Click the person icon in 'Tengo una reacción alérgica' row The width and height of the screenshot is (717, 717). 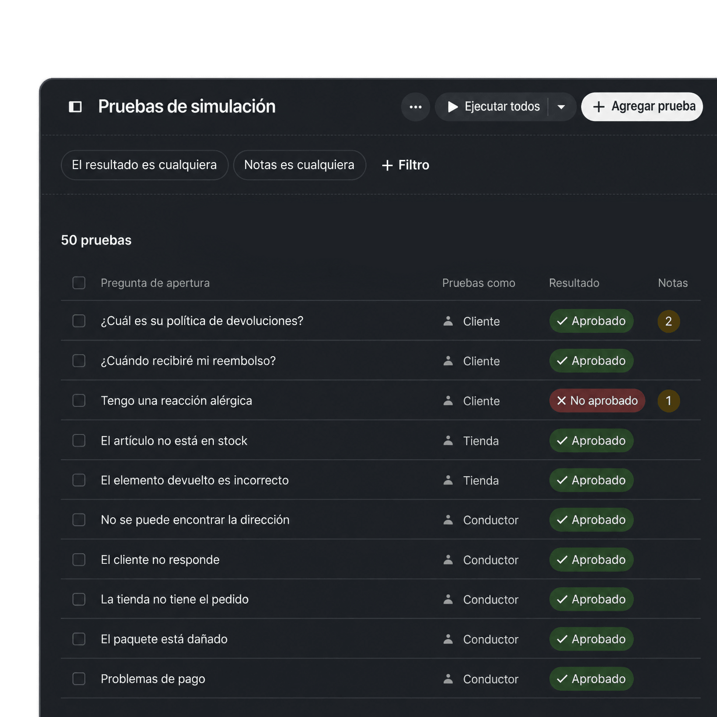coord(448,401)
